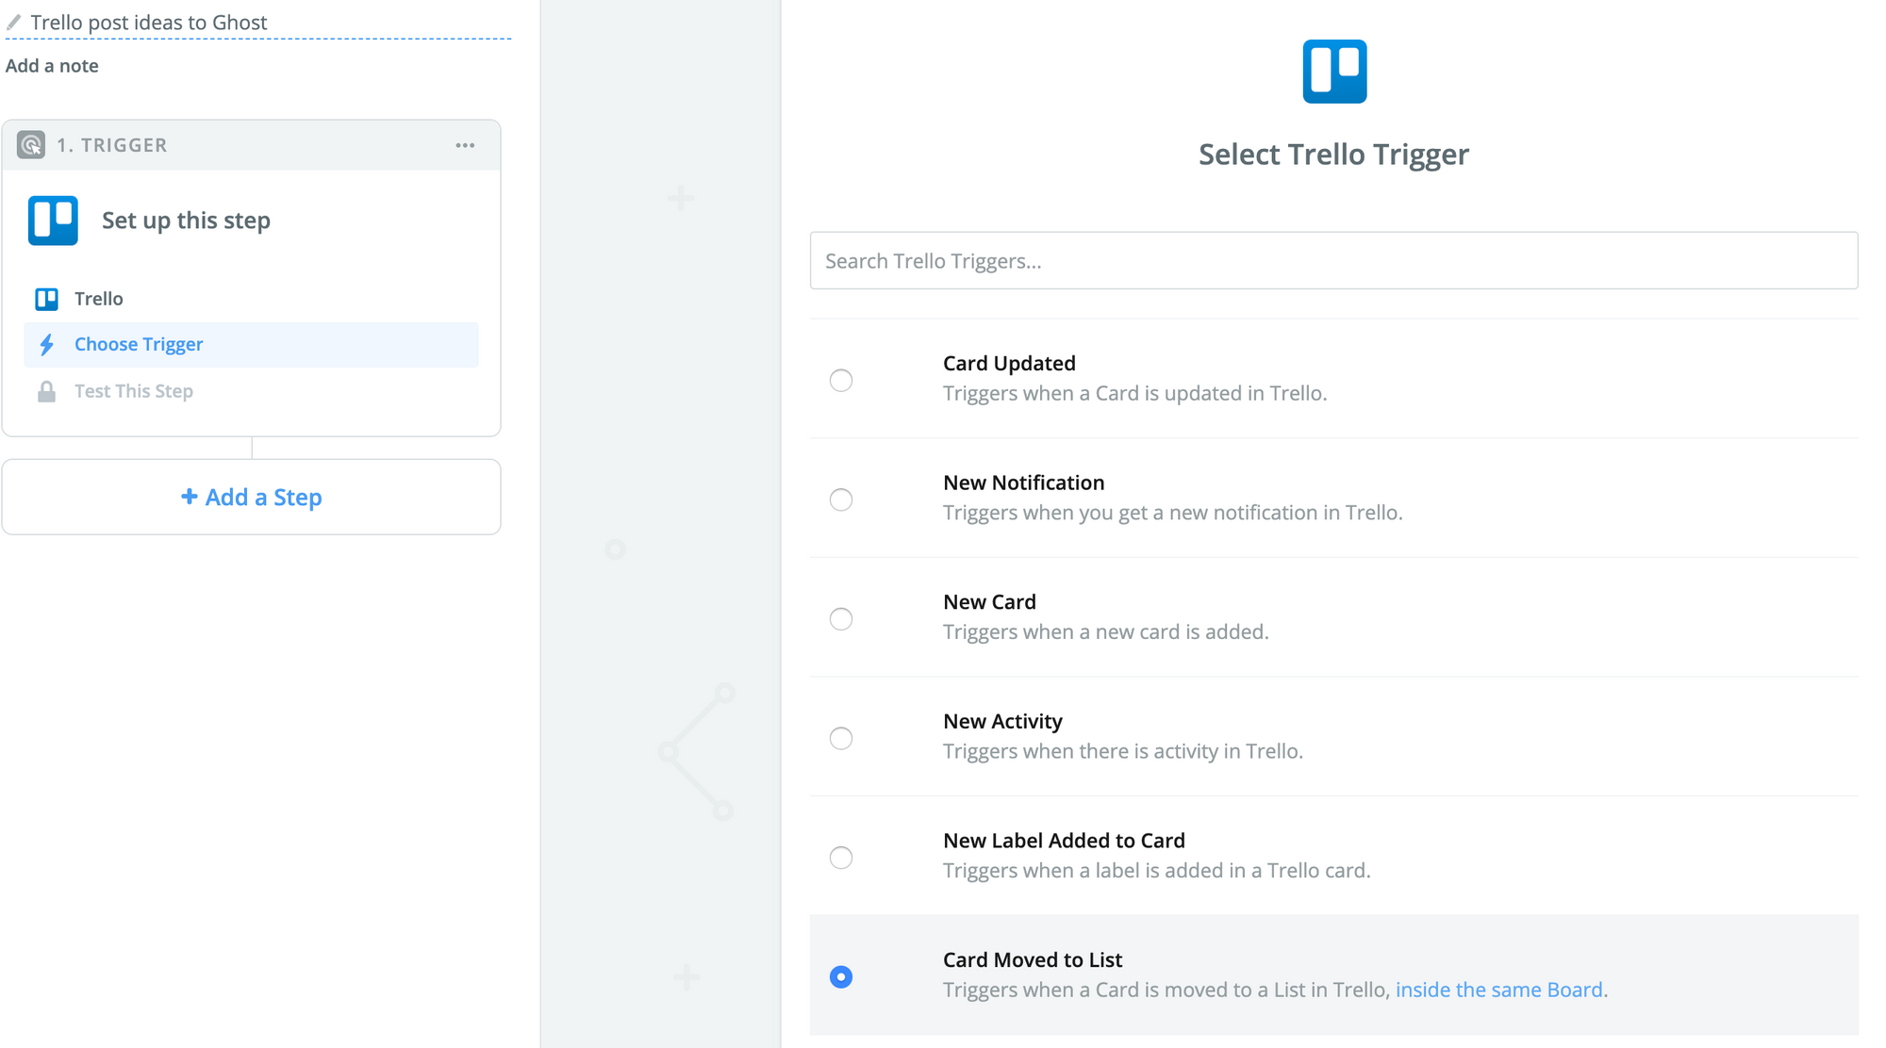
Task: Click the small Trello icon in the step list
Action: tap(46, 299)
